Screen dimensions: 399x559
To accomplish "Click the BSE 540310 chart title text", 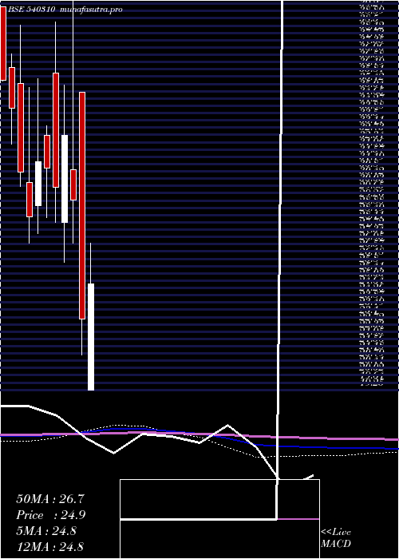I will (31, 10).
